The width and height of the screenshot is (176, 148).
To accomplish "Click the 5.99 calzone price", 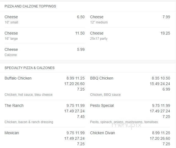I will click(81, 49).
